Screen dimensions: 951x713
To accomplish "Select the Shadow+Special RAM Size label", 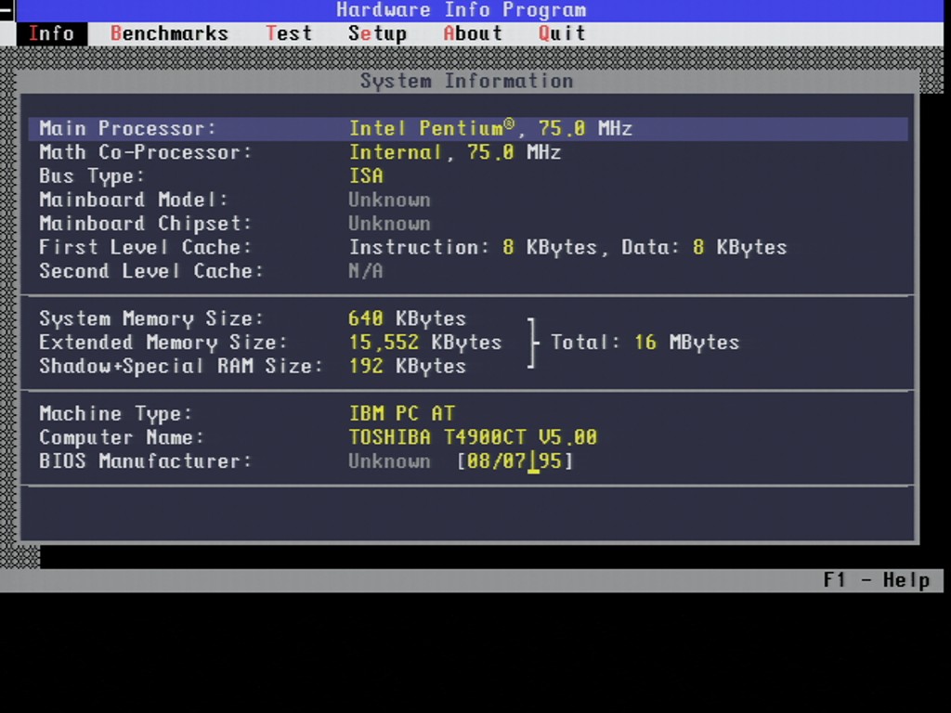I will pyautogui.click(x=181, y=366).
